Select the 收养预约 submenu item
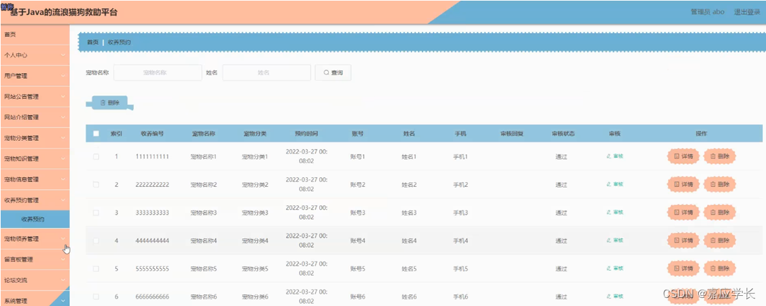 coord(35,219)
